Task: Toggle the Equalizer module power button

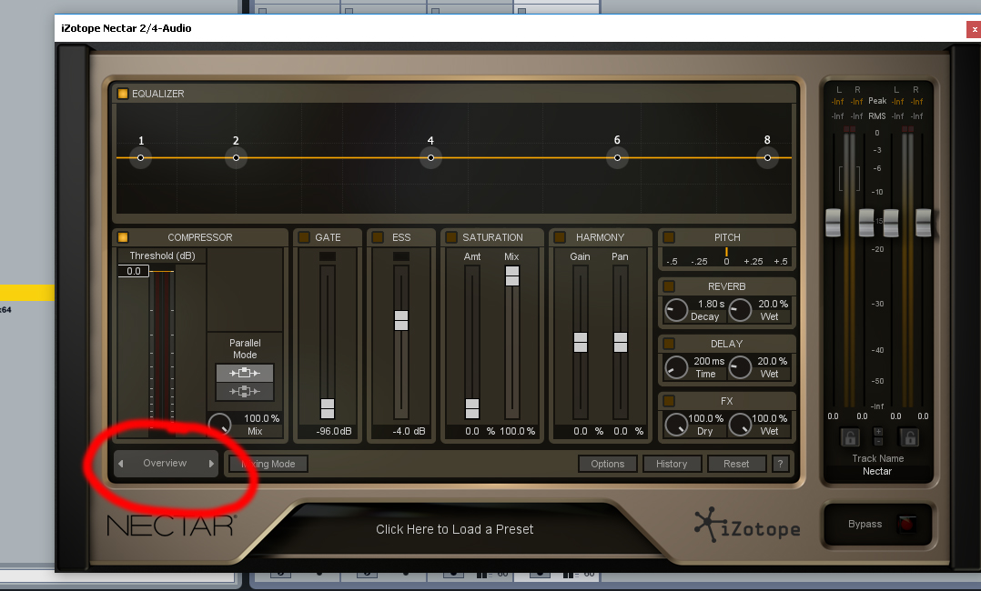Action: click(x=123, y=94)
